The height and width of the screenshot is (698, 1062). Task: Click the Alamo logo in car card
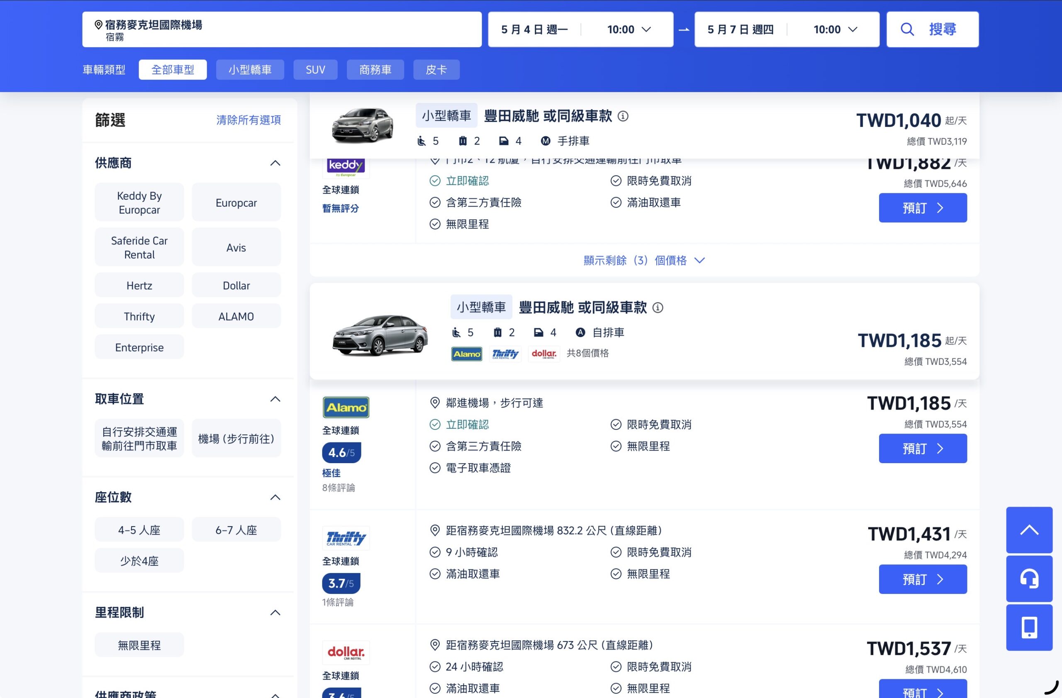466,354
